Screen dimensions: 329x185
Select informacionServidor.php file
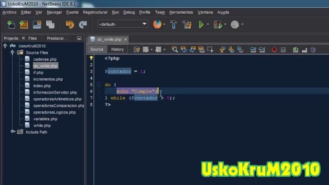[x=55, y=92]
